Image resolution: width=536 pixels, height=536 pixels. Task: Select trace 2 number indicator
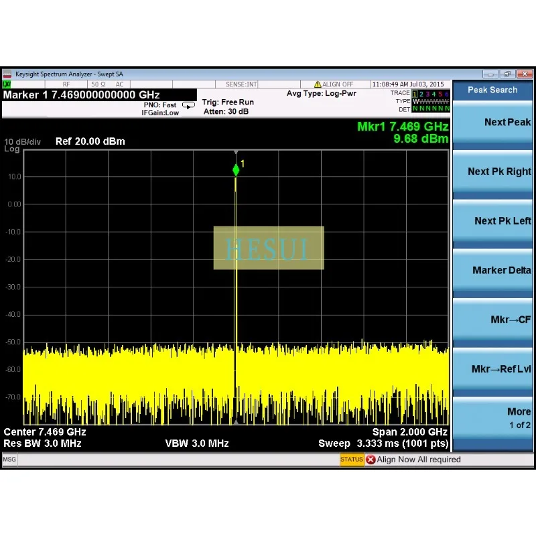[x=421, y=94]
